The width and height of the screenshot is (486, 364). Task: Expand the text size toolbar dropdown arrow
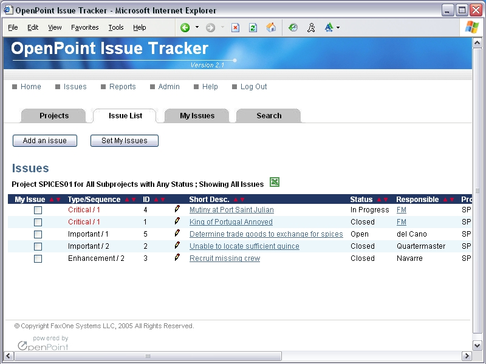pyautogui.click(x=338, y=27)
